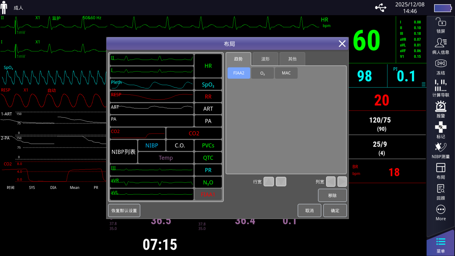Viewport: 455px width, 256px height.
Task: Increase row height with up arrow
Action: (269, 182)
